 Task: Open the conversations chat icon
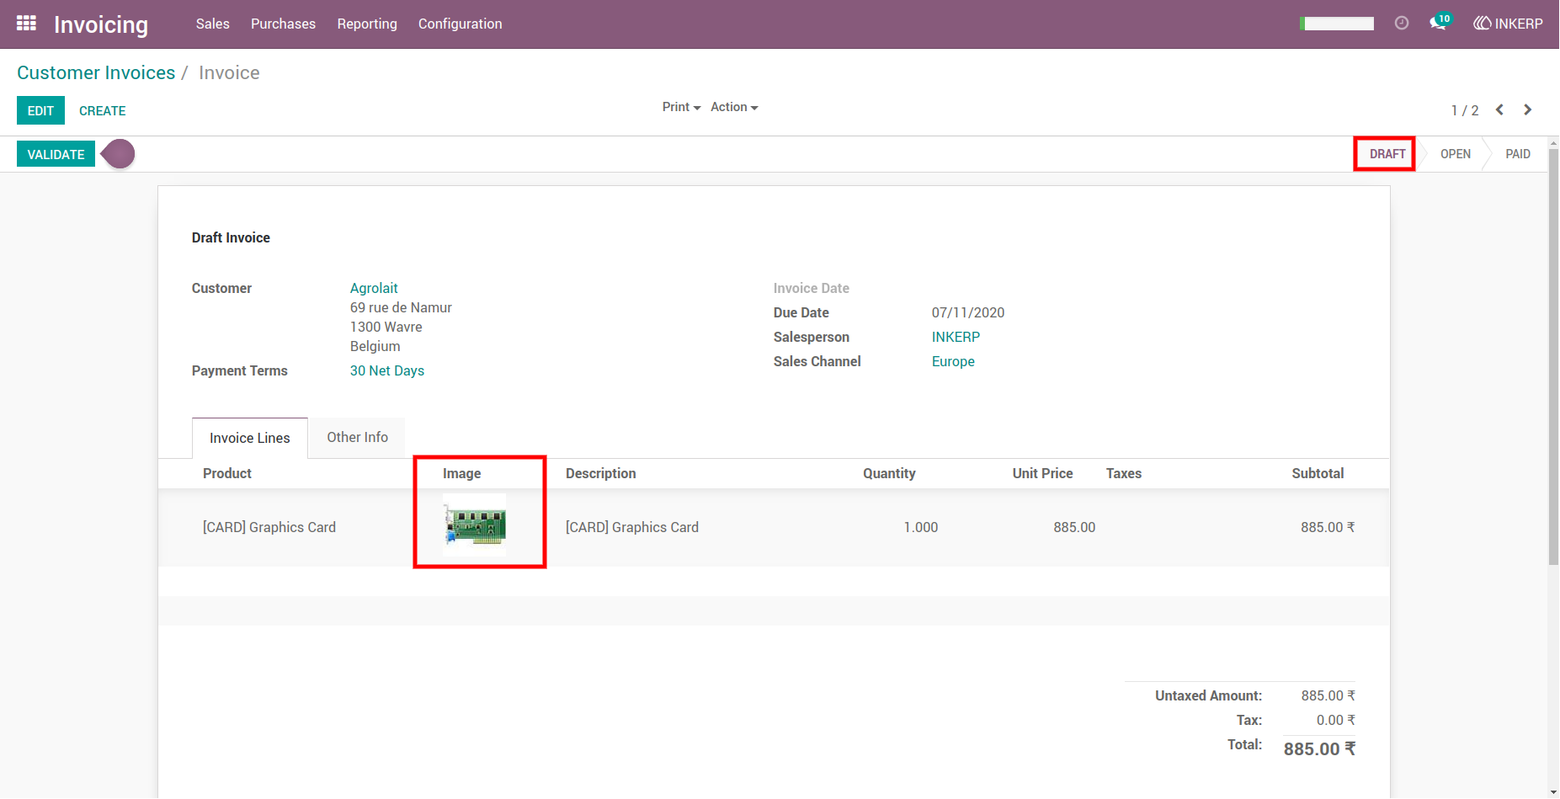(1440, 23)
